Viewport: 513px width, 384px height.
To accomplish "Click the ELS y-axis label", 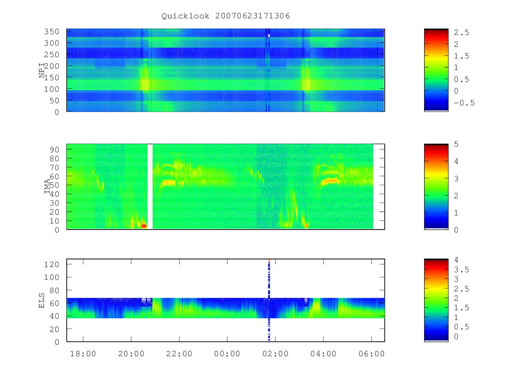I will click(42, 300).
